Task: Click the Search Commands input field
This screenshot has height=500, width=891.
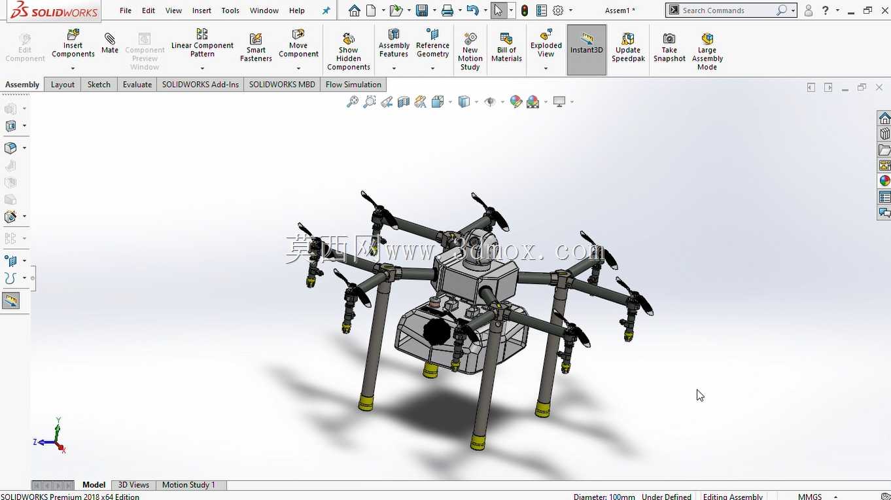Action: pos(727,10)
